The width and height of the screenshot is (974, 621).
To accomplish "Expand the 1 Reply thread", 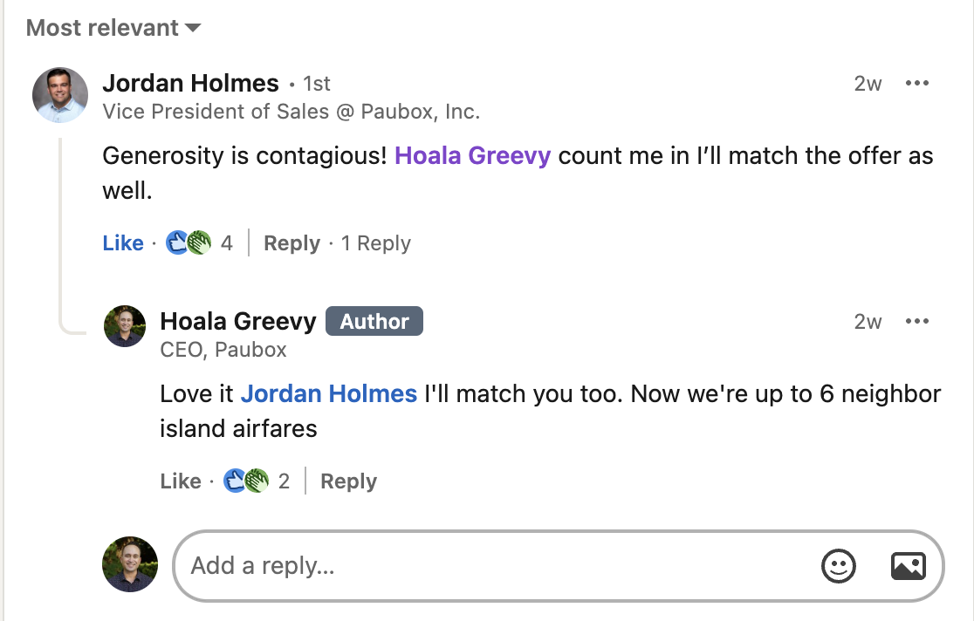I will (375, 243).
